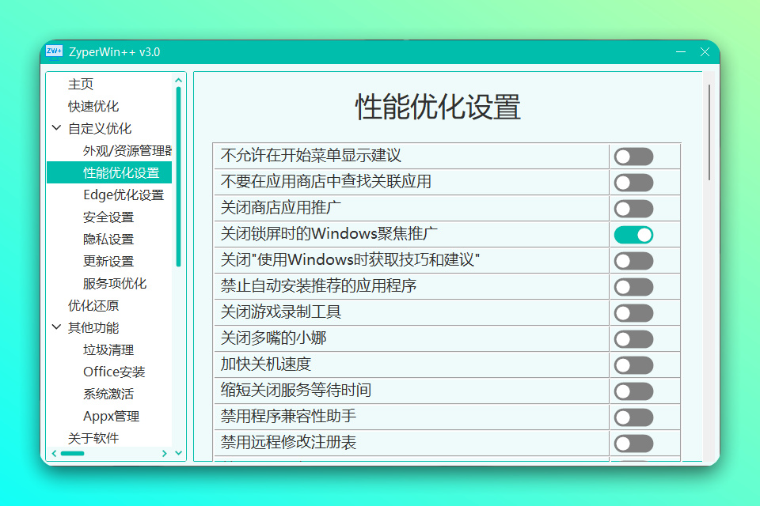Click sidebar scroll down arrow

click(178, 453)
